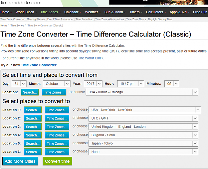
Task: Click the Time Zone Converter (Classic) breadcrumb
Action: click(45, 26)
